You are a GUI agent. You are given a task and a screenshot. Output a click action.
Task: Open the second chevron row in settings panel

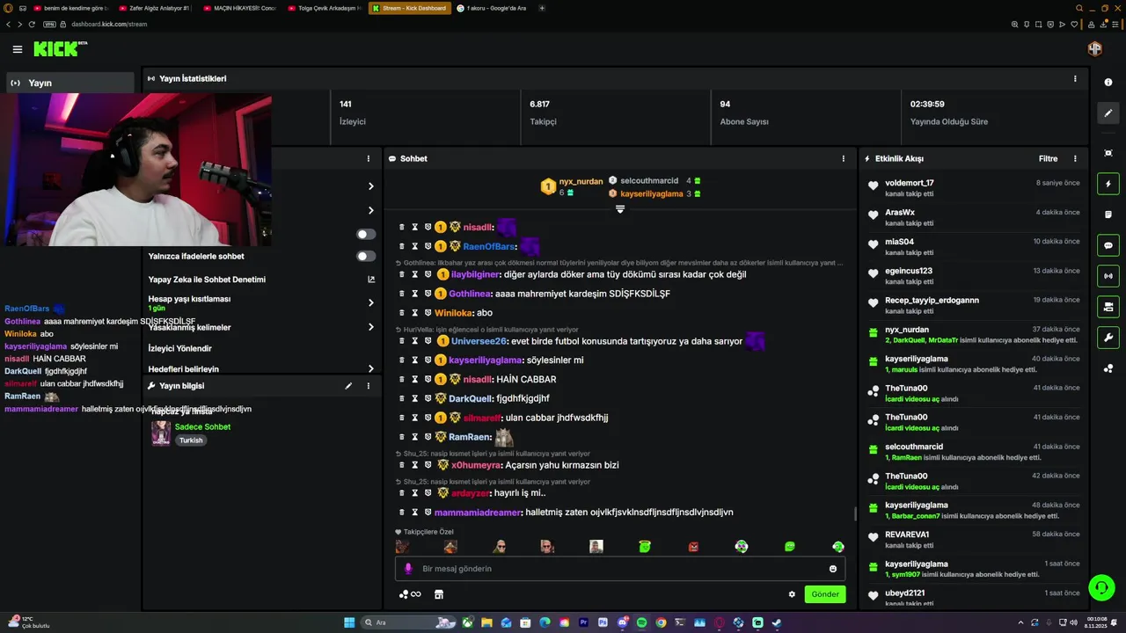pos(371,210)
